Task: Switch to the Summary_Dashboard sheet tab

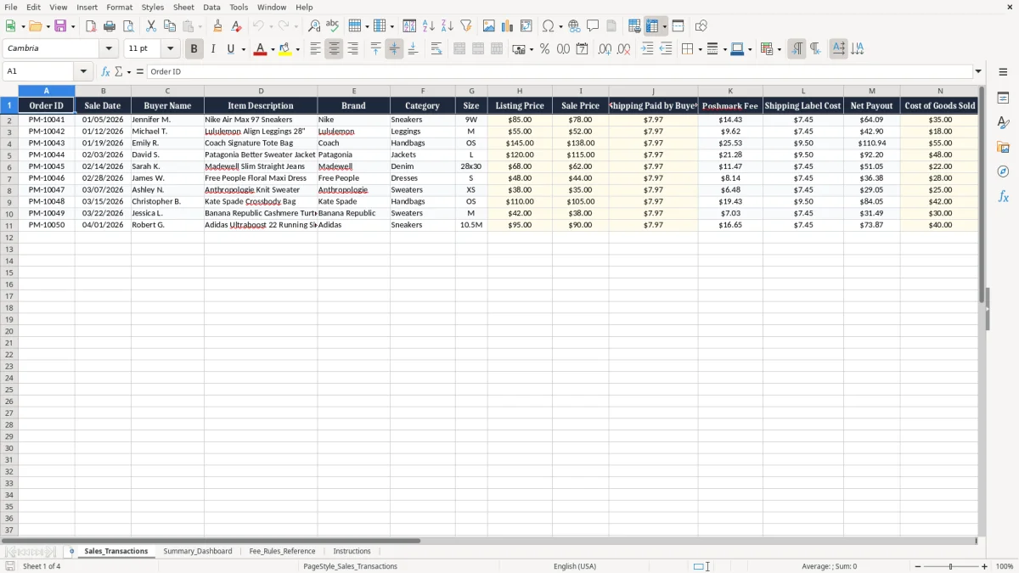Action: click(x=198, y=551)
